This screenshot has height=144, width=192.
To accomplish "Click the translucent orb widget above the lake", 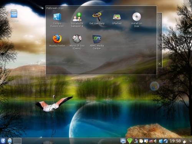I will click(154, 86).
